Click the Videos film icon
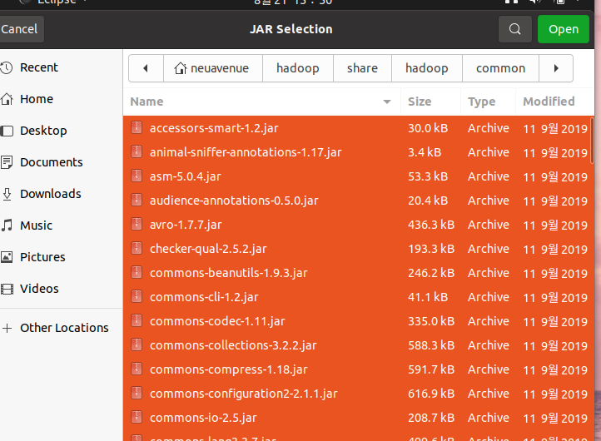The height and width of the screenshot is (441, 601). [7, 289]
